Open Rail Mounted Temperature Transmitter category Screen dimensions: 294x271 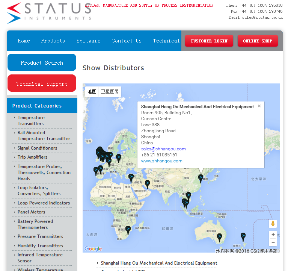(44, 135)
